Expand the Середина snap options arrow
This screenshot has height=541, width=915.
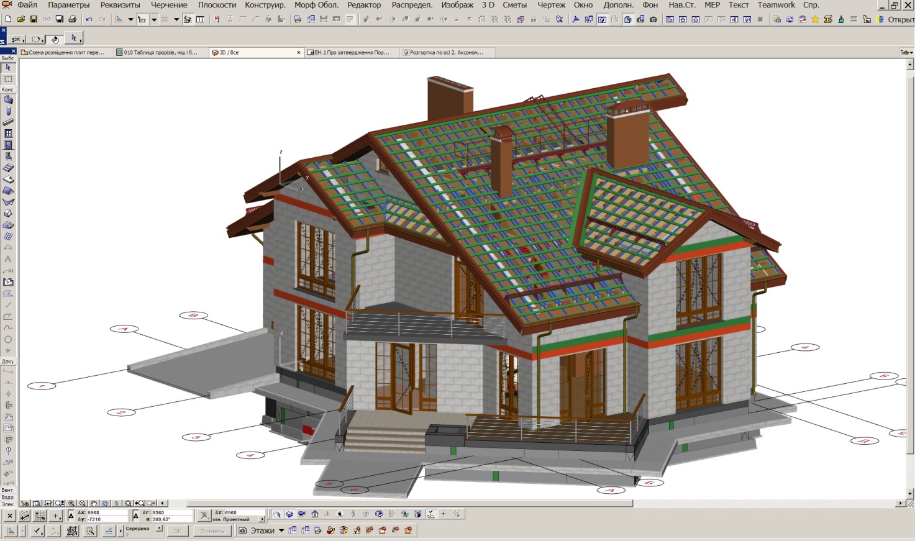pyautogui.click(x=159, y=528)
